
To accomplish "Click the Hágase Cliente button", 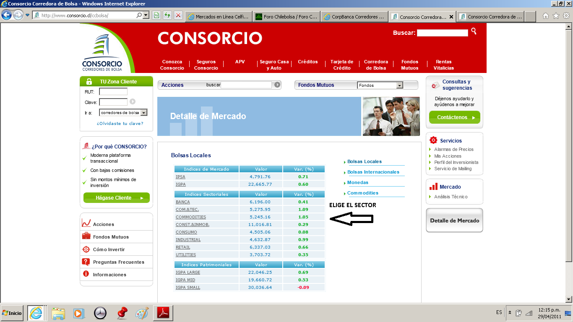I will pyautogui.click(x=117, y=197).
